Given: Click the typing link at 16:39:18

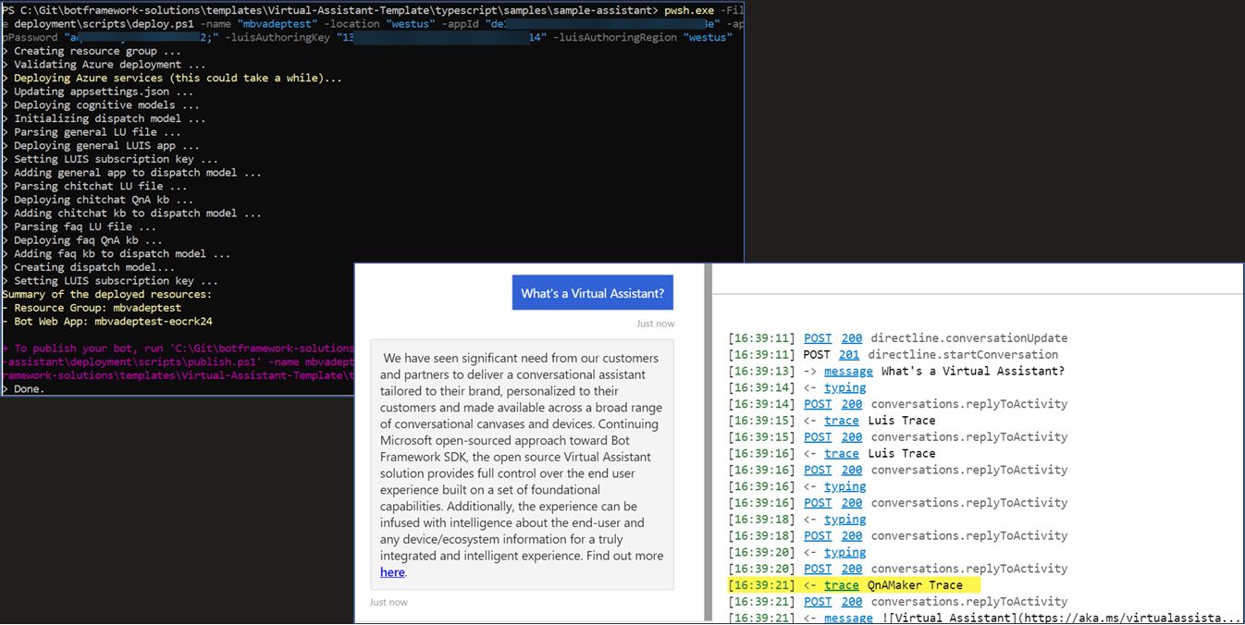Looking at the screenshot, I should [844, 519].
